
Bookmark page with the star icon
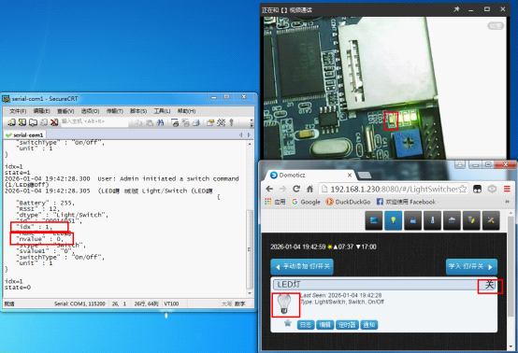tap(462, 189)
